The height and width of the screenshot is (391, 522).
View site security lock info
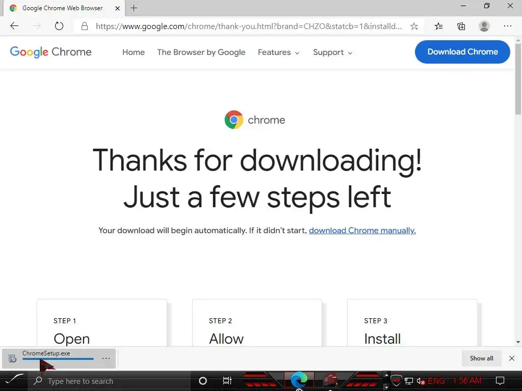tap(85, 26)
